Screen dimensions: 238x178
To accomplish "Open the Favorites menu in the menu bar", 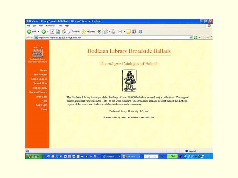I will pos(50,26).
